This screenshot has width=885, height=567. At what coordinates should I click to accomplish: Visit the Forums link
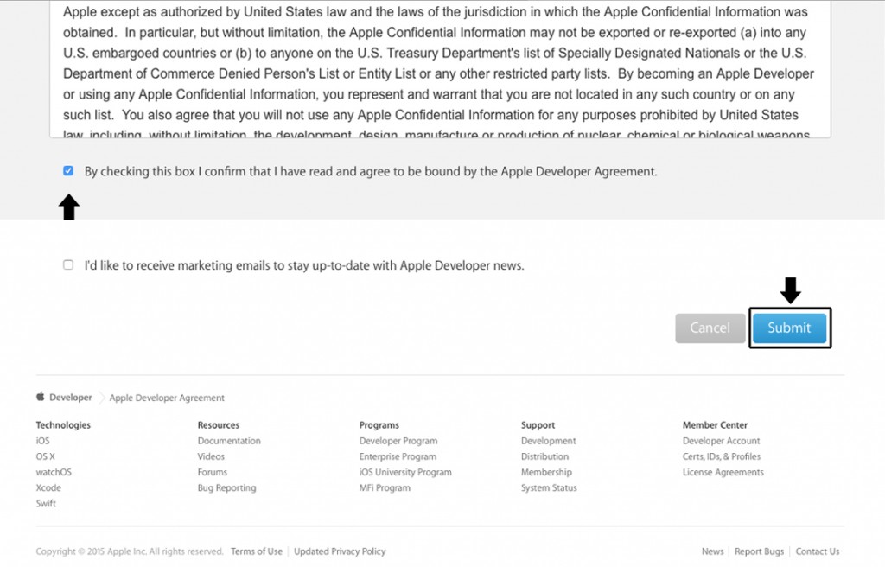tap(213, 473)
